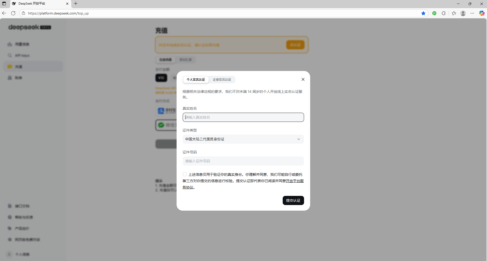
Task: Open the tab actions menu icon
Action: (x=4, y=4)
